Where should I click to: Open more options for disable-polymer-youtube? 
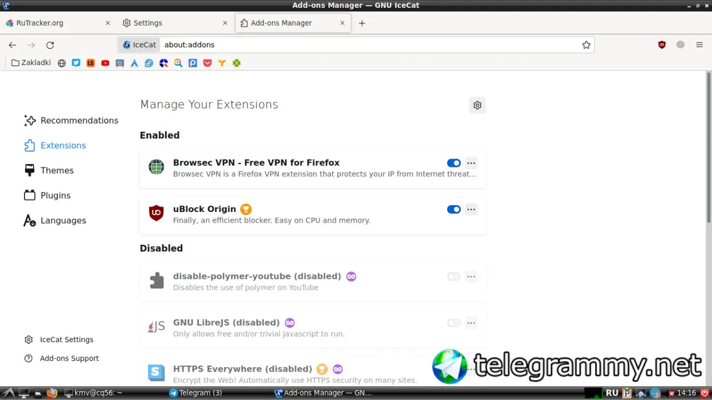[471, 276]
